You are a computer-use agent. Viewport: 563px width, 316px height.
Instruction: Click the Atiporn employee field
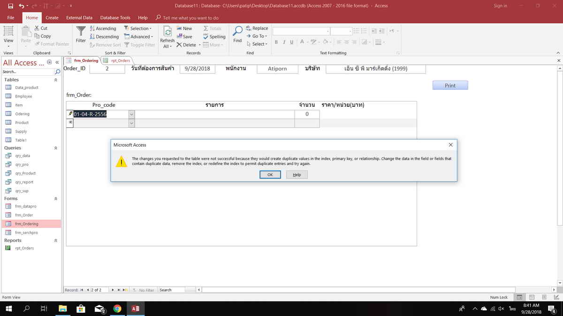pos(277,69)
